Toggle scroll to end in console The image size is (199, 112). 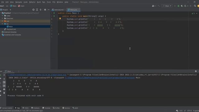pyautogui.click(x=4, y=86)
